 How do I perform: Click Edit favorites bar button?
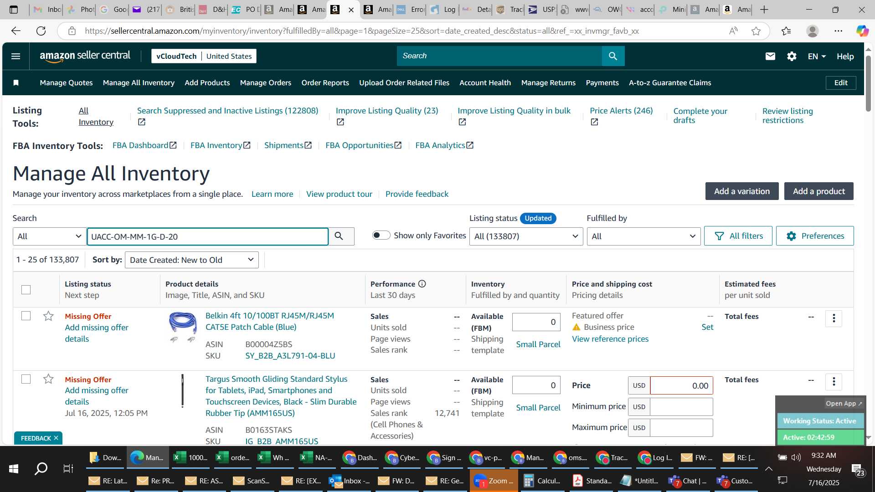[841, 82]
